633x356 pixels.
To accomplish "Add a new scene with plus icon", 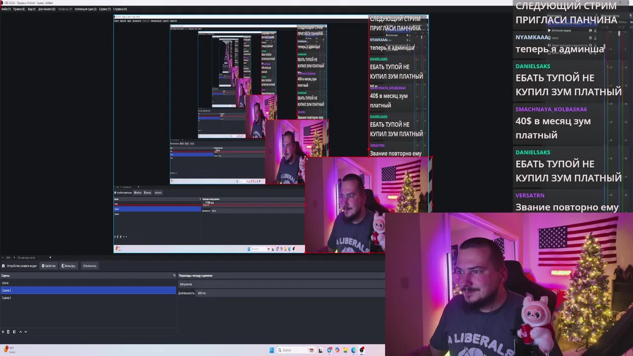I will (x=3, y=332).
